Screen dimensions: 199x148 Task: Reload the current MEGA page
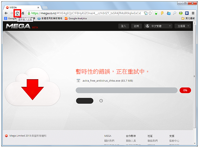(18, 13)
